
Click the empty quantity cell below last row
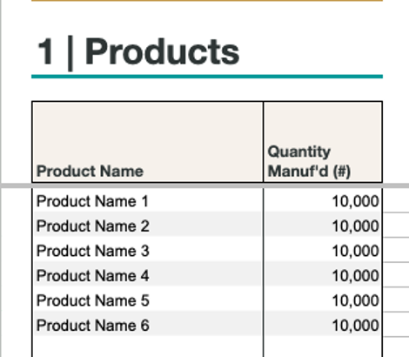click(x=323, y=347)
